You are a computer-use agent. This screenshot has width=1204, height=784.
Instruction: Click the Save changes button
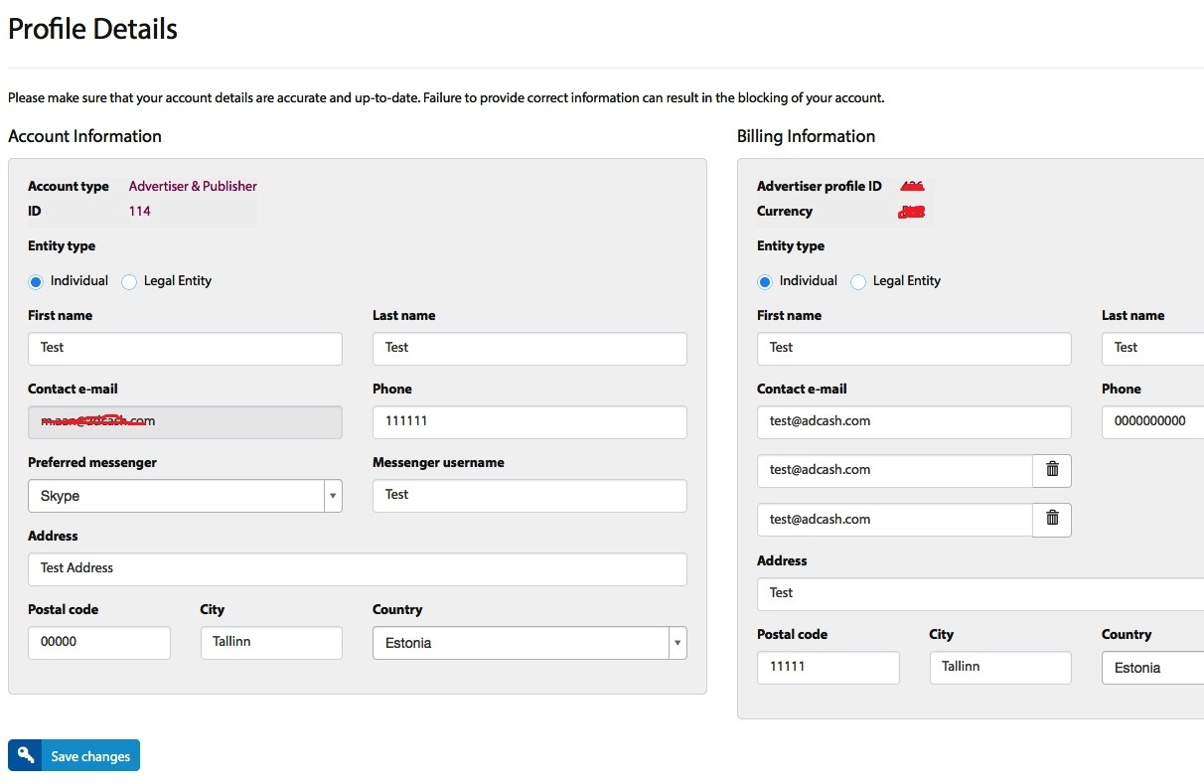click(74, 755)
